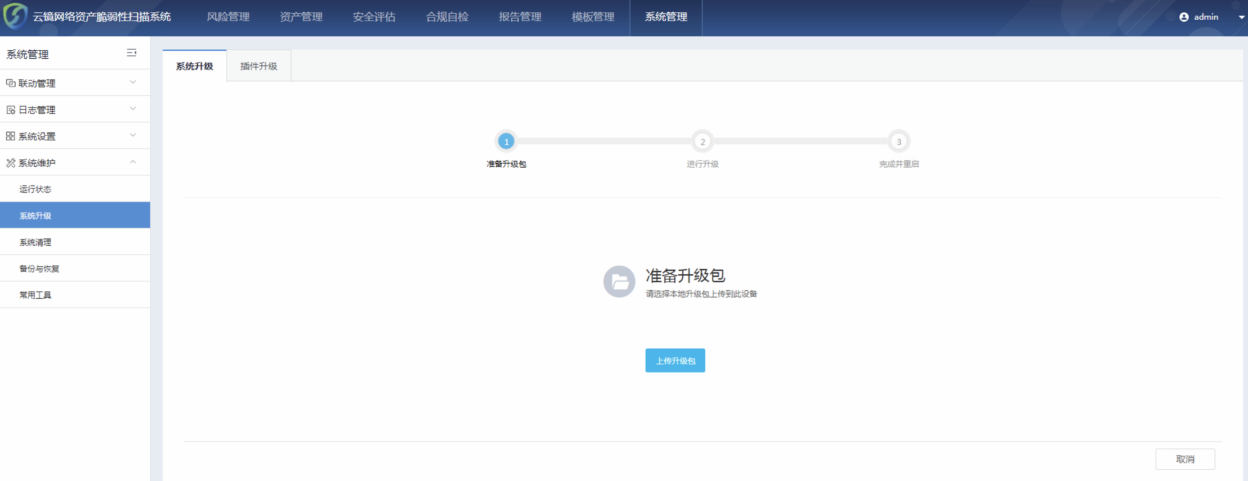Screen dimensions: 1248x481
Task: Click the 日志管理 sidebar label
Action: 37,110
